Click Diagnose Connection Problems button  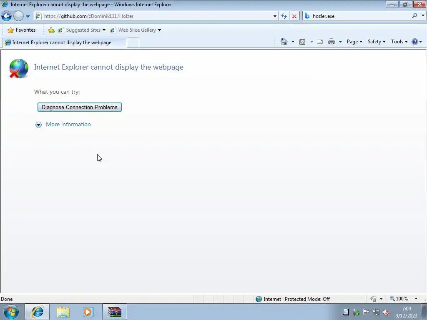pos(80,107)
